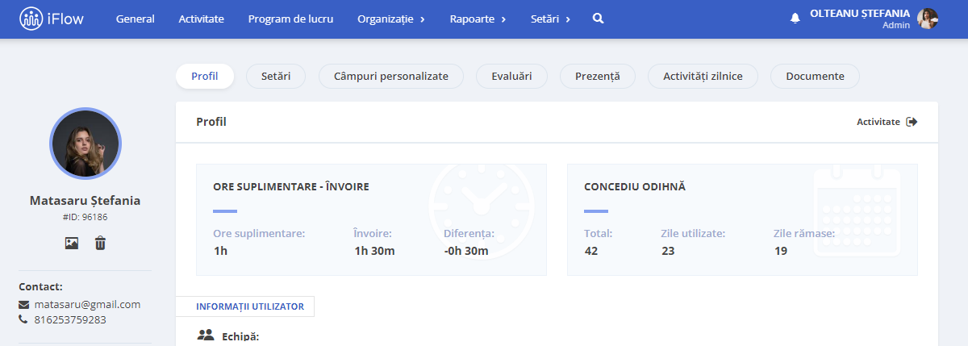Click the Activitate exit arrow icon
This screenshot has width=968, height=346.
click(912, 122)
